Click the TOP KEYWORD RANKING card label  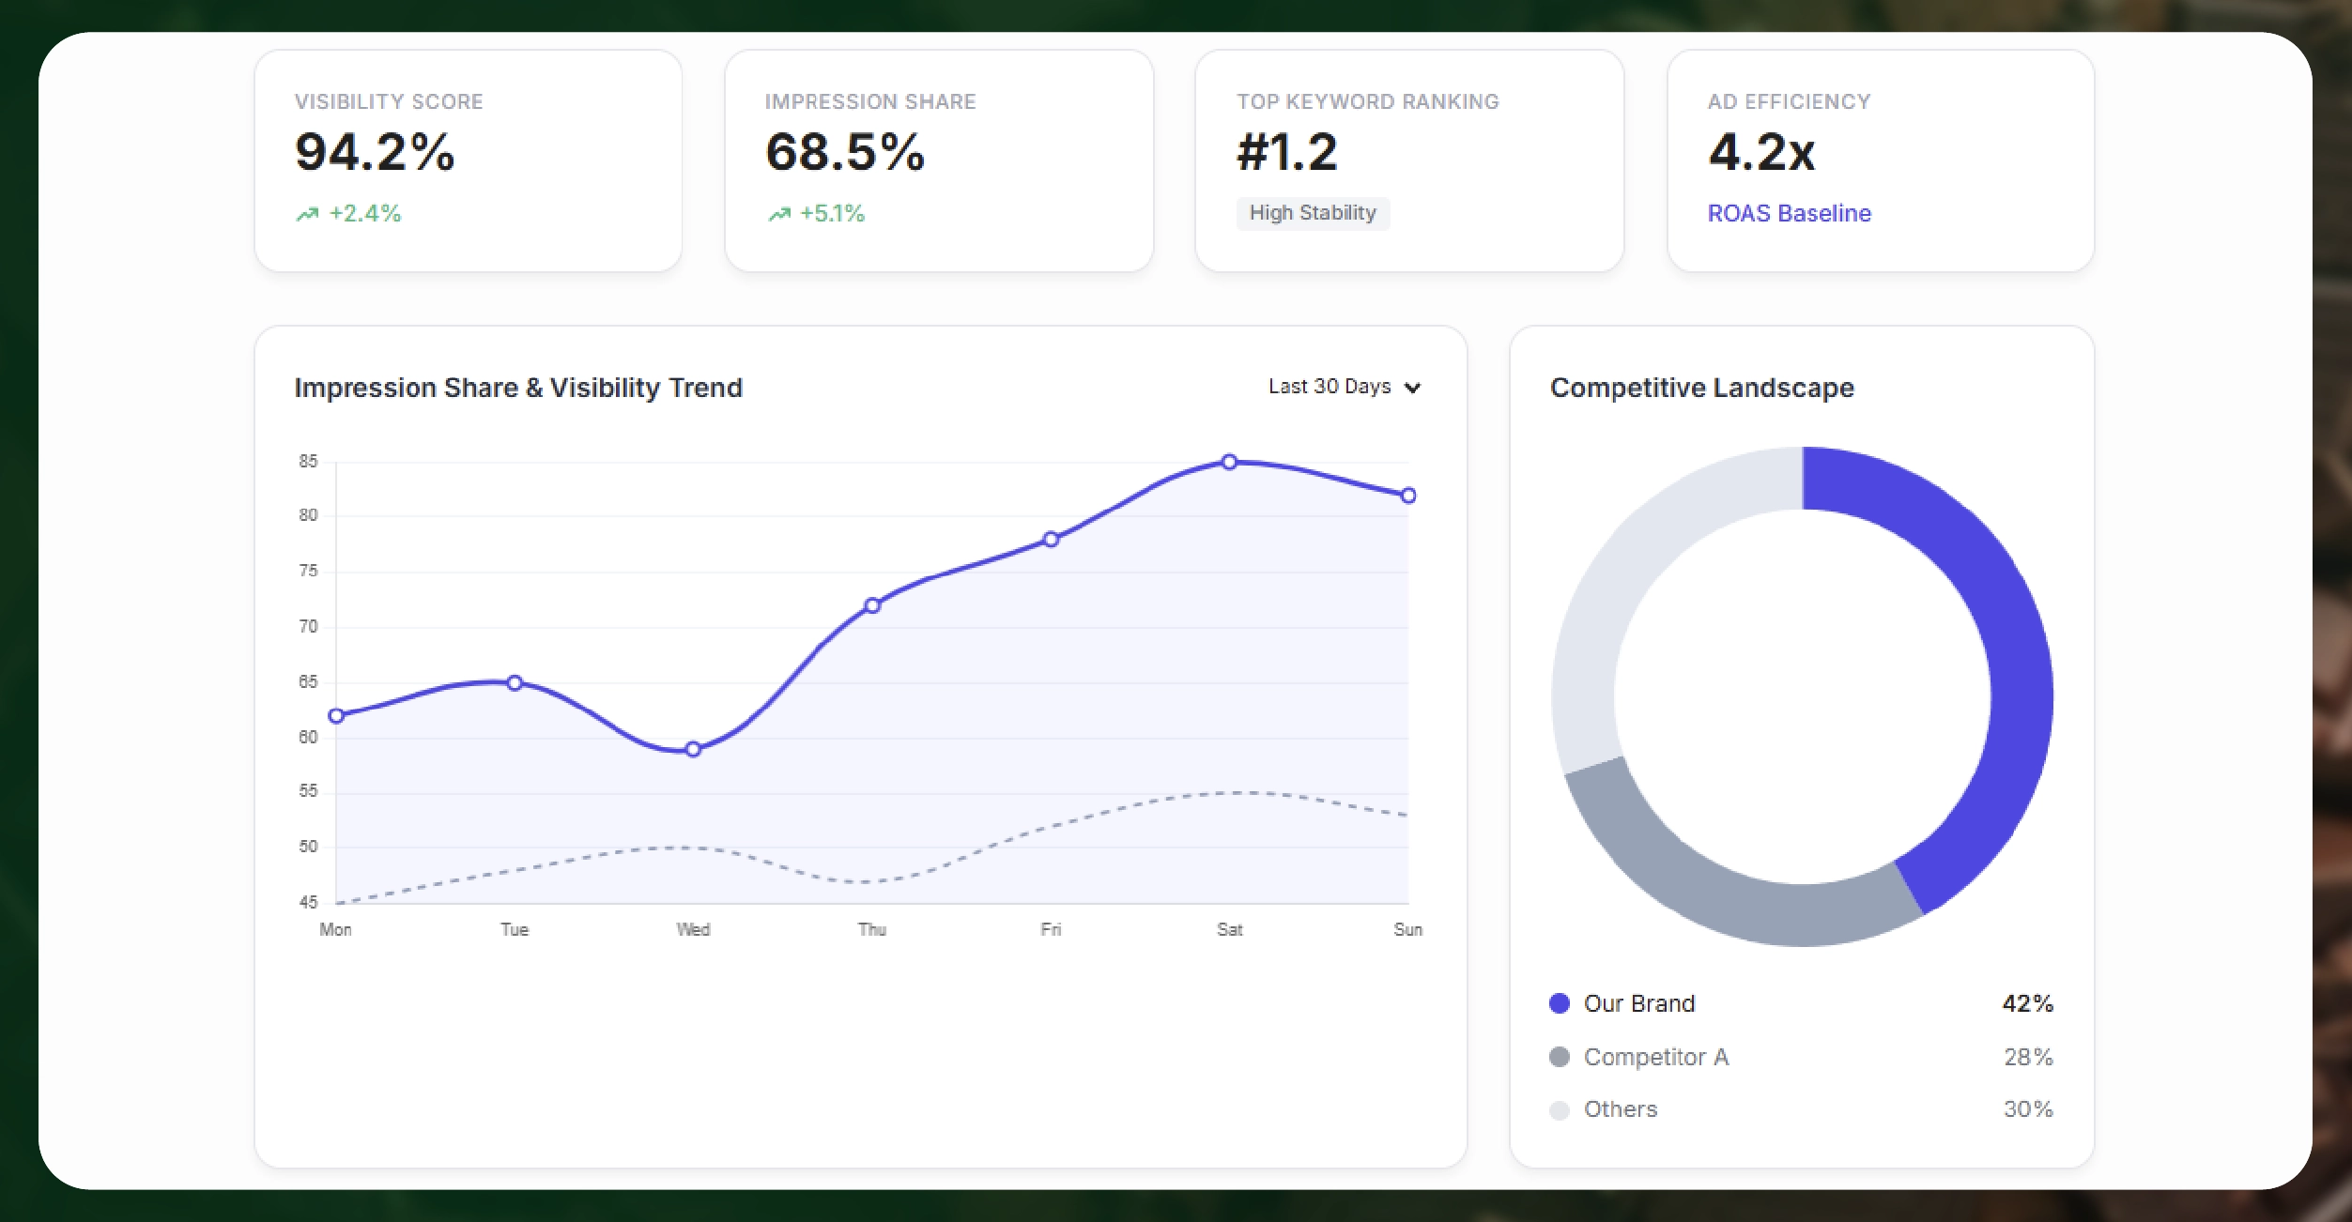pyautogui.click(x=1368, y=101)
